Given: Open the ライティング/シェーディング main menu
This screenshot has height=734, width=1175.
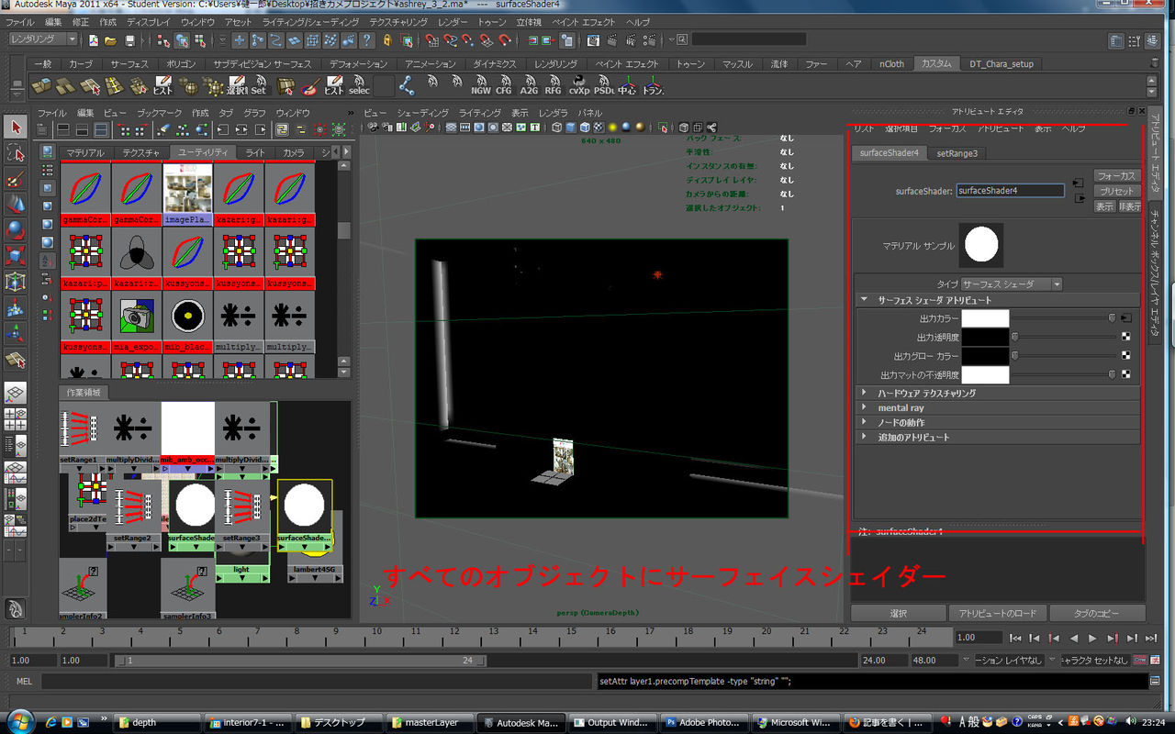Looking at the screenshot, I should (x=310, y=21).
